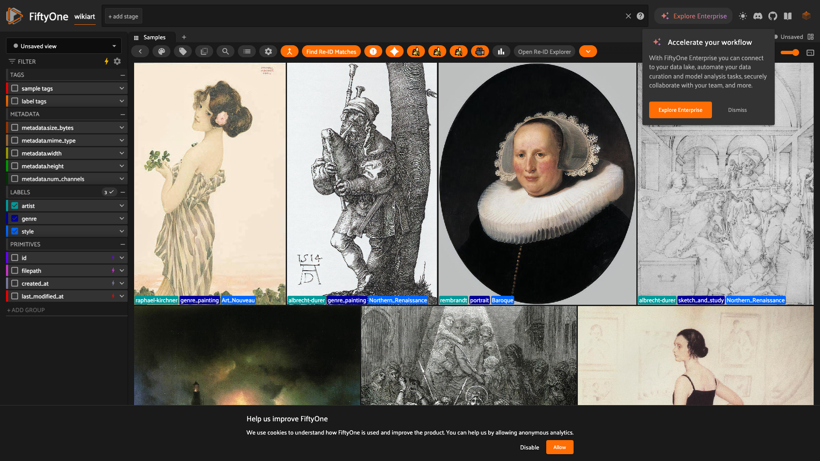Open the color scheme palette icon
Viewport: 820px width, 461px height.
pyautogui.click(x=161, y=52)
